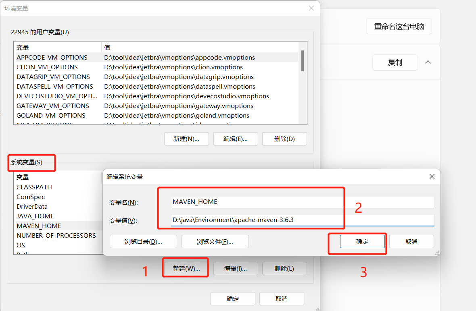Click 变量 column header in user variables
This screenshot has width=476, height=311.
58,47
